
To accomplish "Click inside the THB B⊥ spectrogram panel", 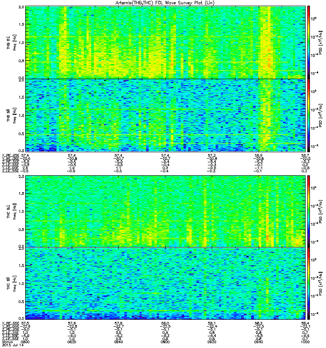I will pos(166,43).
